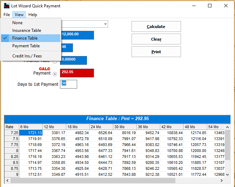Select the 7.75 rate row header

12,145
